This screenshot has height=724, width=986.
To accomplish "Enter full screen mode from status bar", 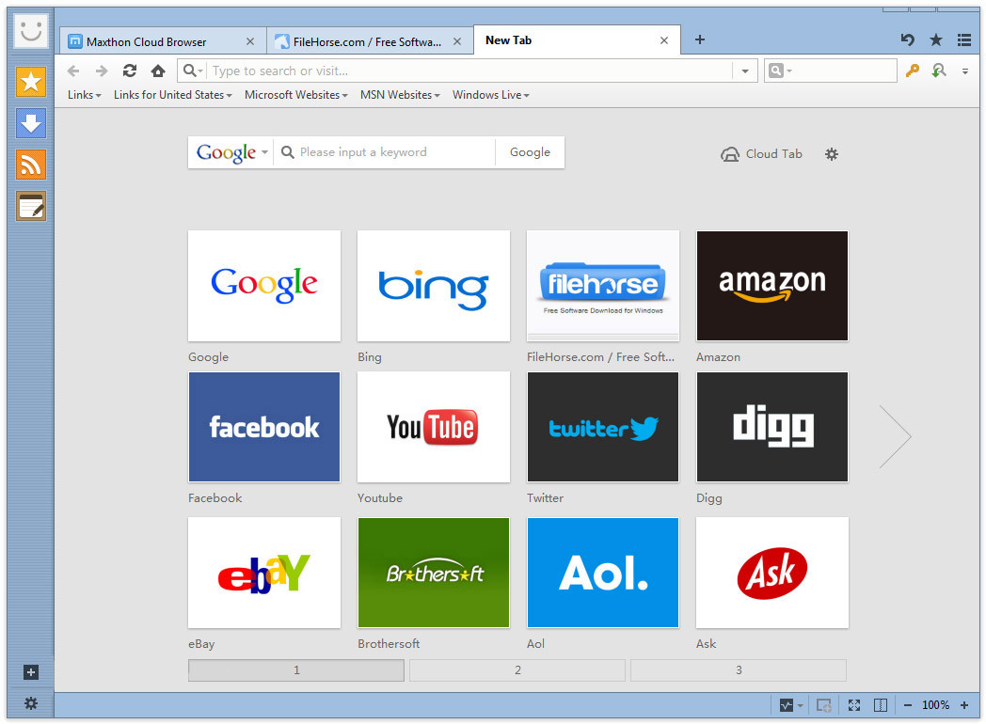I will click(854, 705).
